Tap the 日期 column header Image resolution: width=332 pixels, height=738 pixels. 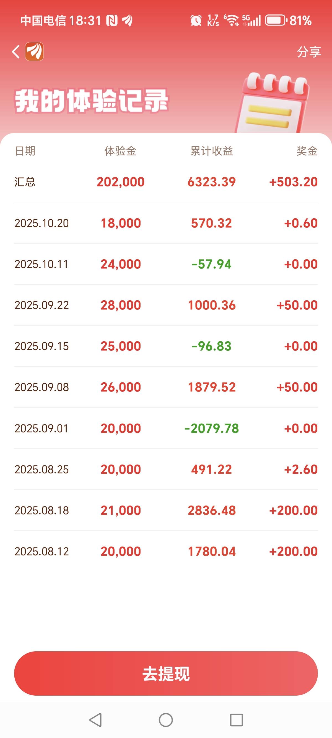click(x=25, y=151)
